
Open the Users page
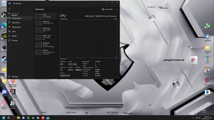20,32
